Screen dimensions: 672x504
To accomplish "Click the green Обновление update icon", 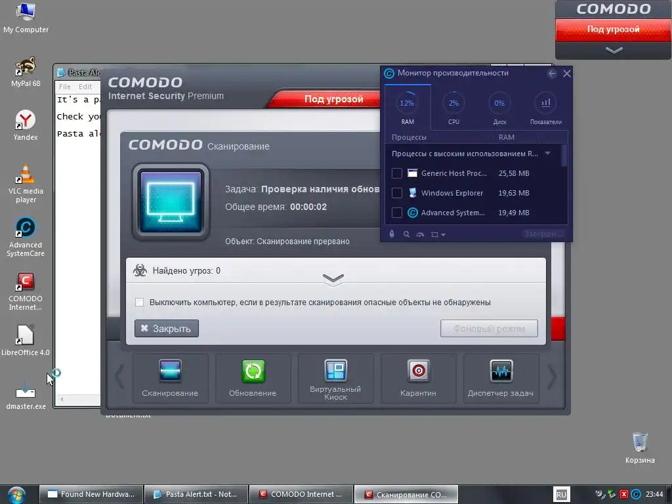I will point(253,371).
